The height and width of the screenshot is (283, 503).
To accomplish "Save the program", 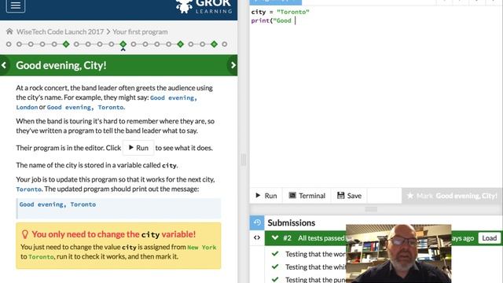I will (349, 196).
